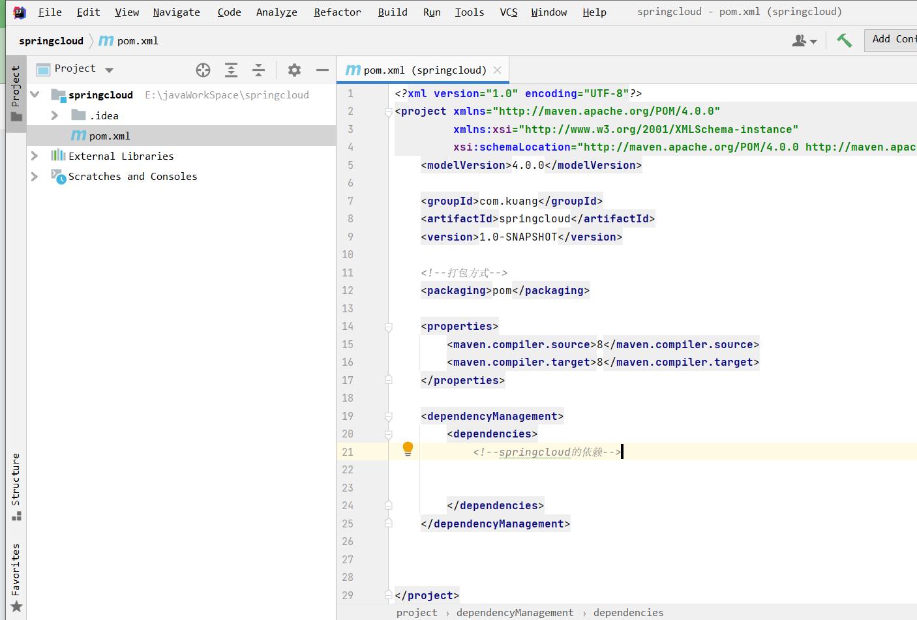Click the packaging pom line in editor

[x=505, y=290]
